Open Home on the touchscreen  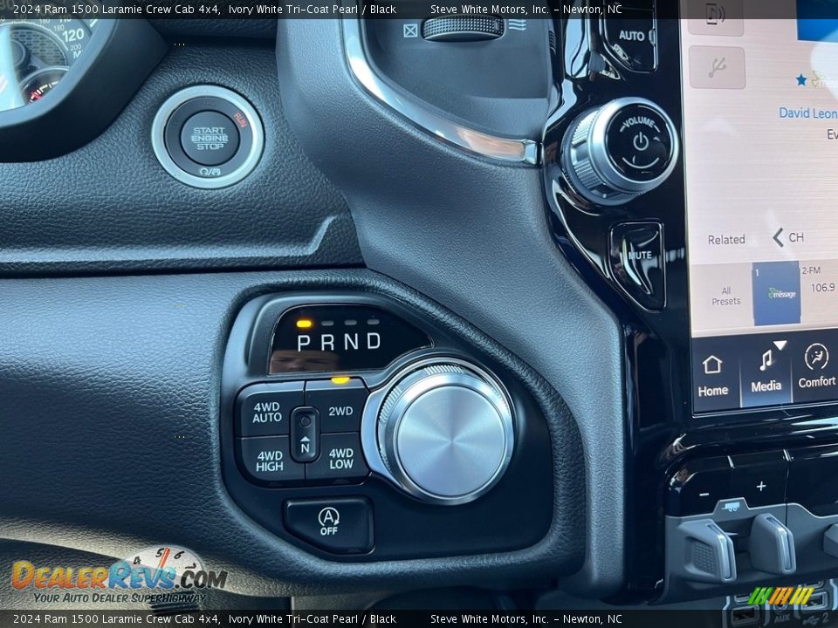(x=713, y=375)
